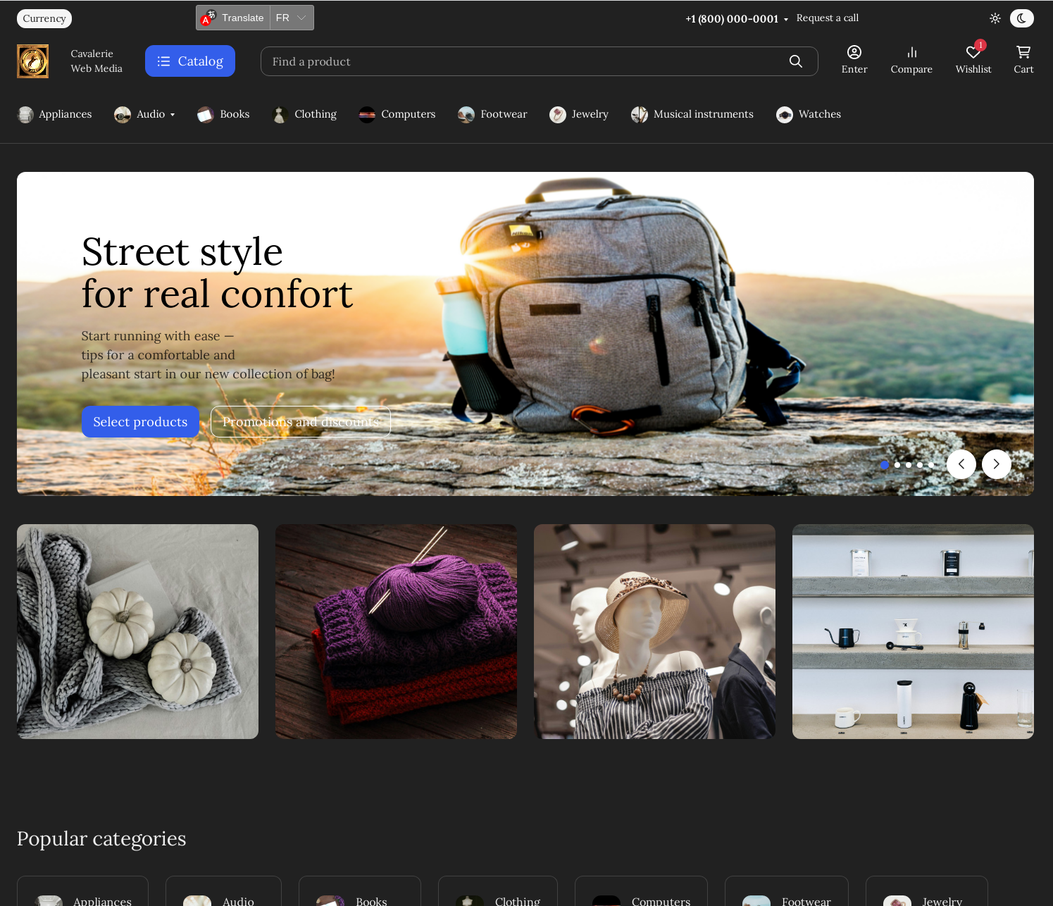Image resolution: width=1053 pixels, height=906 pixels.
Task: Click the Promotions and discounts button
Action: coord(301,421)
